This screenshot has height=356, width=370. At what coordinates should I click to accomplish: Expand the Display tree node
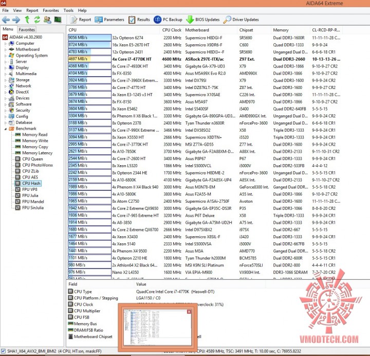(x=5, y=68)
